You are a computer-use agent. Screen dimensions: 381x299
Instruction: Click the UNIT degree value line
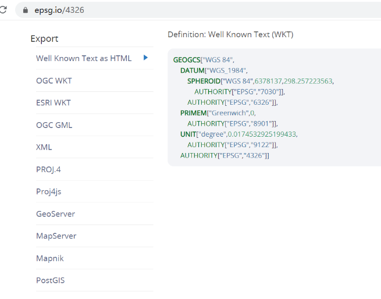point(238,134)
